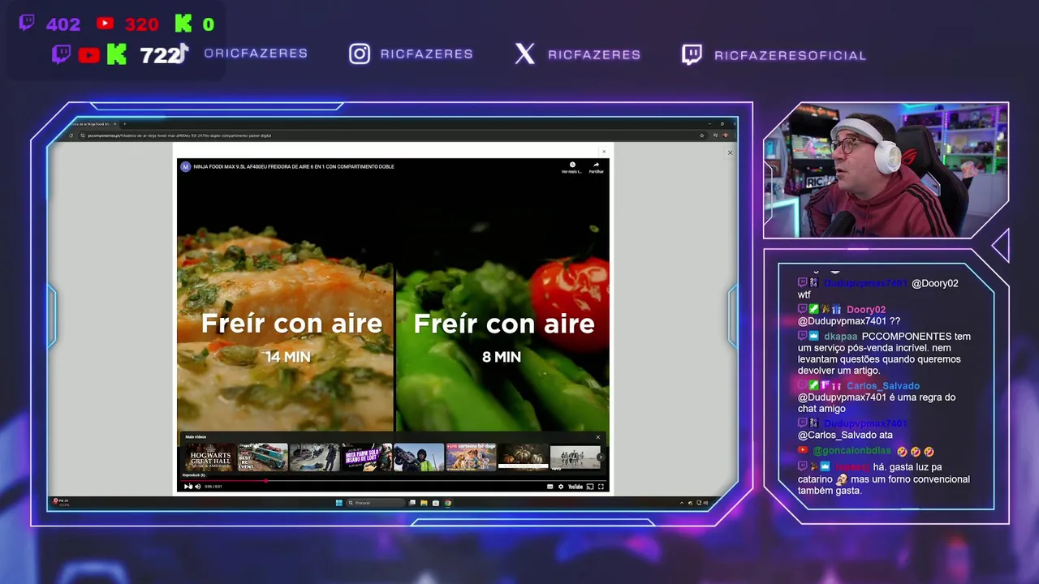Click the taskbar 'Procurar' search box
1039x584 pixels.
(376, 503)
